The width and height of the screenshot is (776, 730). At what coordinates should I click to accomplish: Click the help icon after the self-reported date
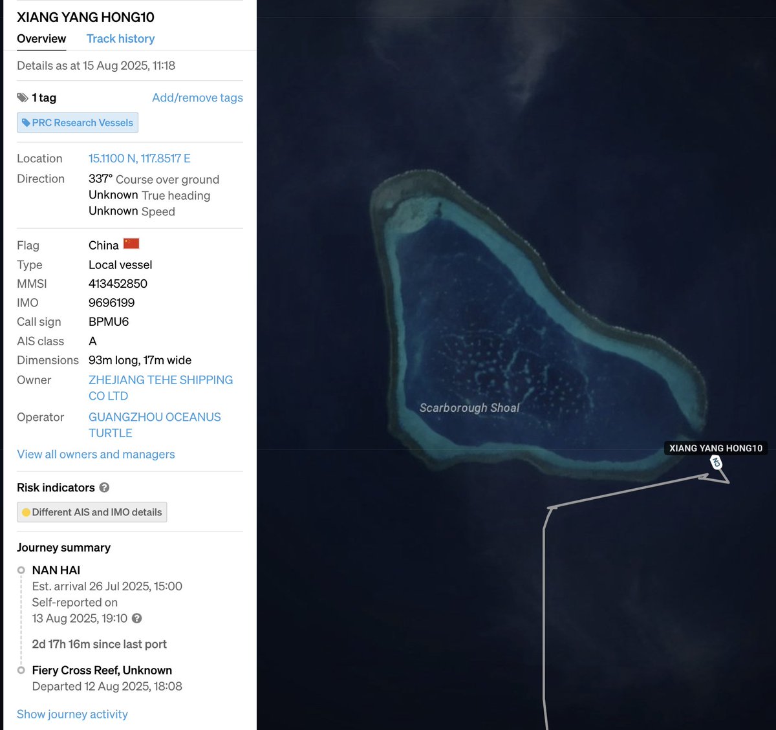(136, 618)
